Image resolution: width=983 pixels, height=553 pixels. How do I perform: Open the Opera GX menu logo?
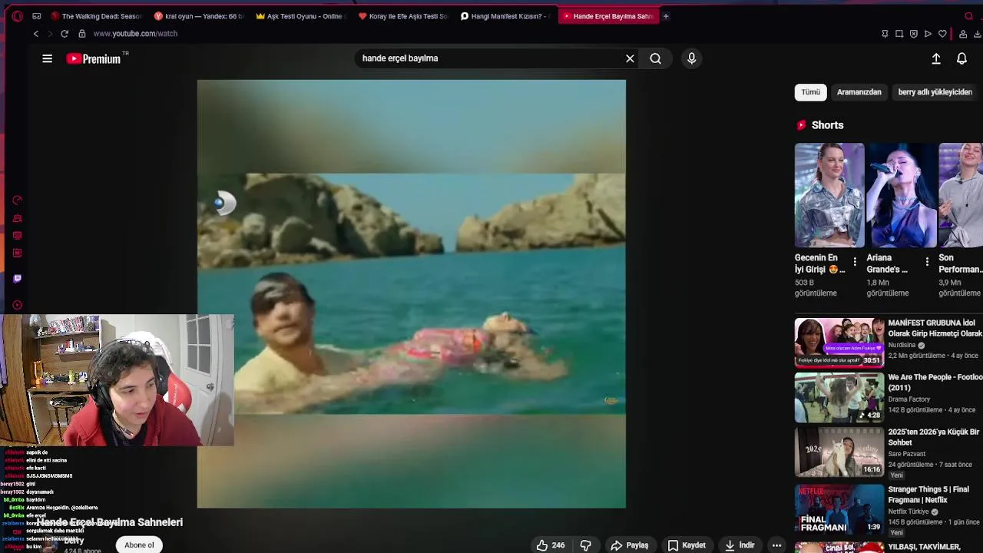tap(17, 16)
